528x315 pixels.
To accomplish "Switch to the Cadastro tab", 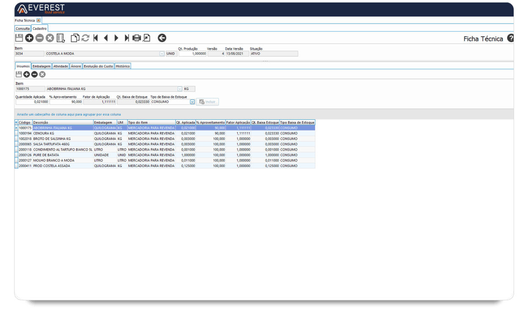I will 40,29.
